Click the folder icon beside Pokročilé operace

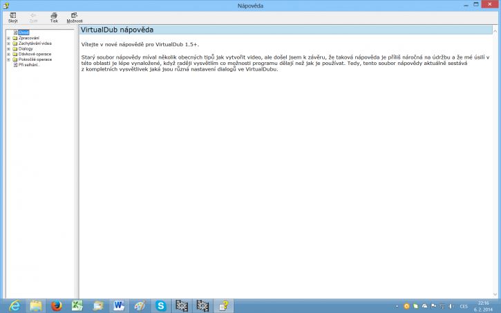pos(15,59)
